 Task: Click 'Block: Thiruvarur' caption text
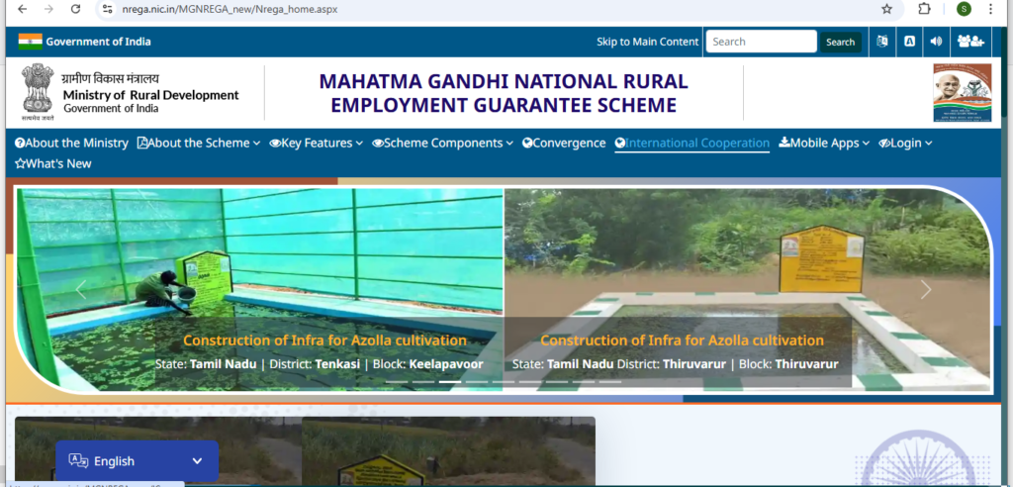click(788, 364)
